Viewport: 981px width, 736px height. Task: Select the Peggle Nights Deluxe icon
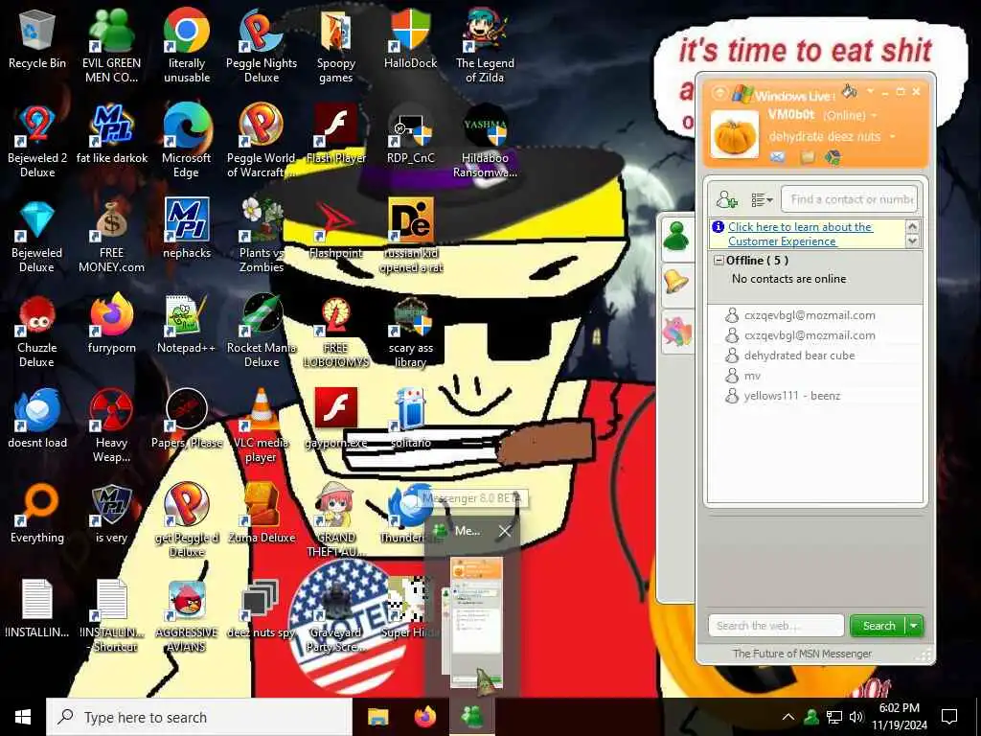pos(262,45)
